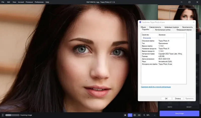Select the Авторские права copyright value

(171, 54)
